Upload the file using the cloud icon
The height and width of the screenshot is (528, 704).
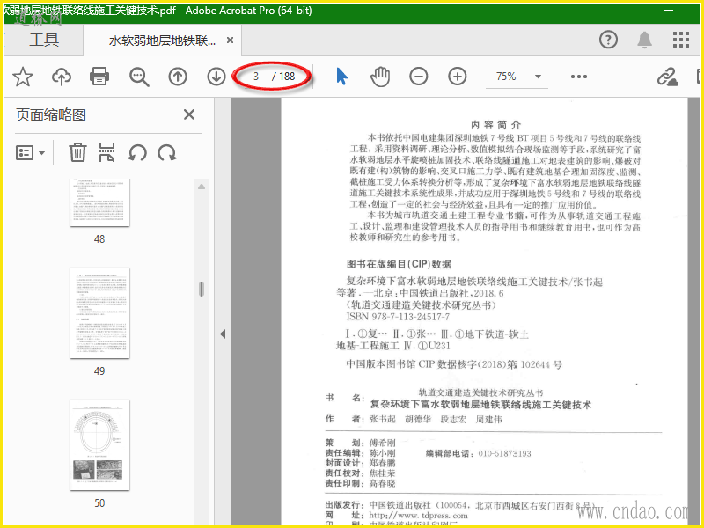pos(62,77)
